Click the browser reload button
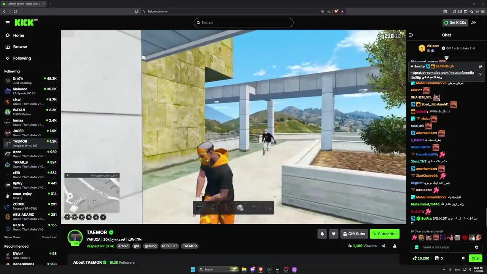The width and height of the screenshot is (487, 274). (15, 11)
